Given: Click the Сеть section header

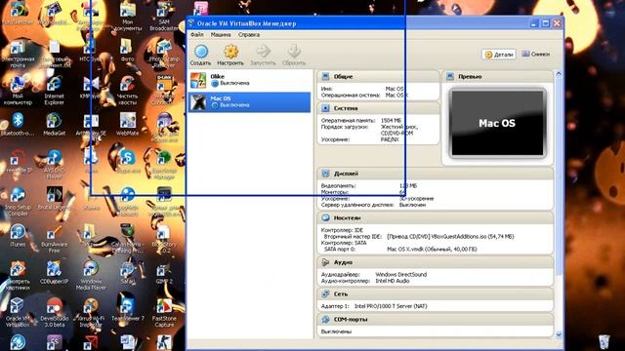Looking at the screenshot, I should point(436,294).
